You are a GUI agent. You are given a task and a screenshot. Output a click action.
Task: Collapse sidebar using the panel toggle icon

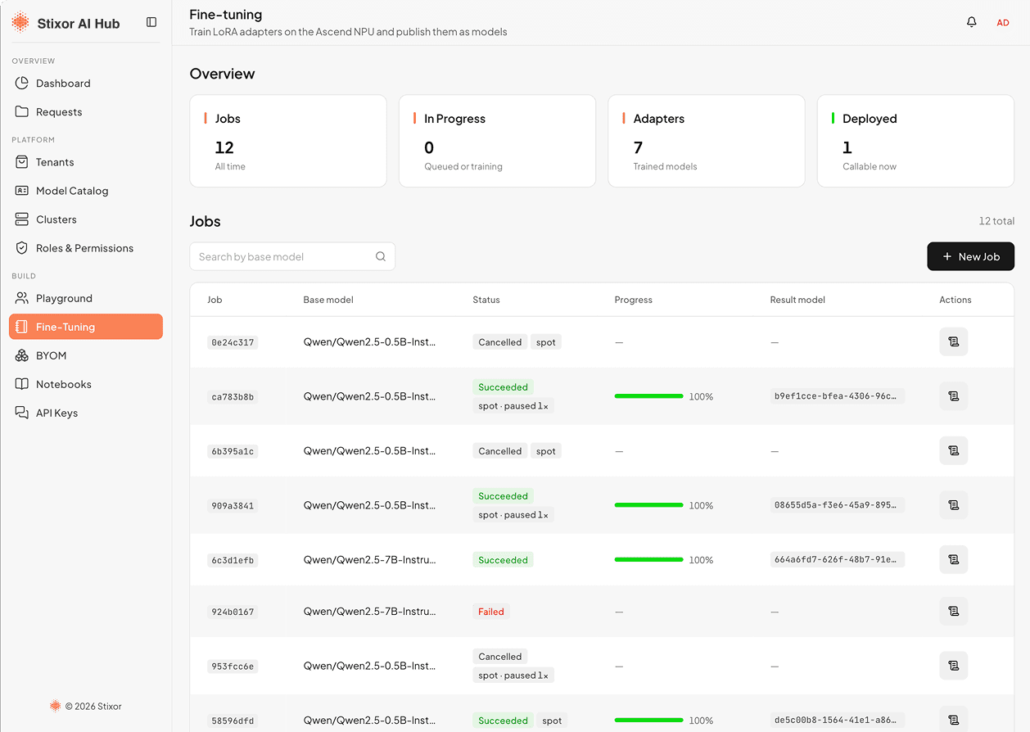pyautogui.click(x=151, y=22)
